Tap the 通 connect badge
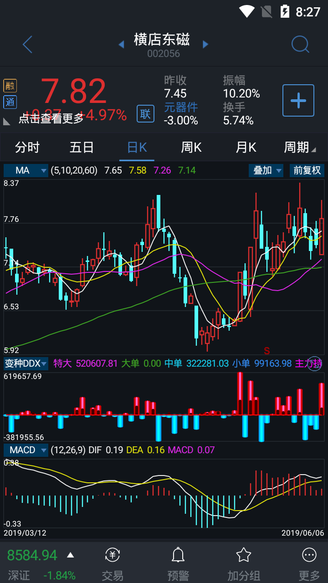 tap(10, 102)
